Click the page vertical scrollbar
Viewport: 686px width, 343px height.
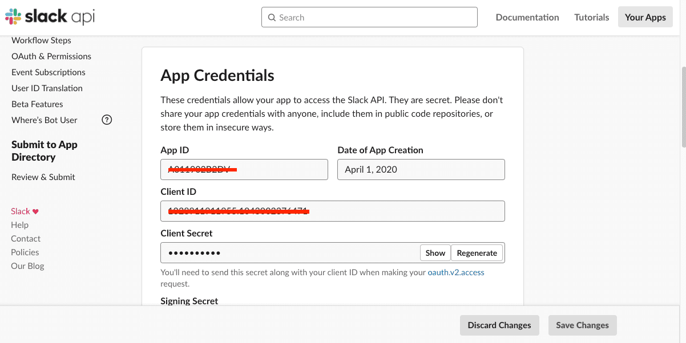(683, 108)
